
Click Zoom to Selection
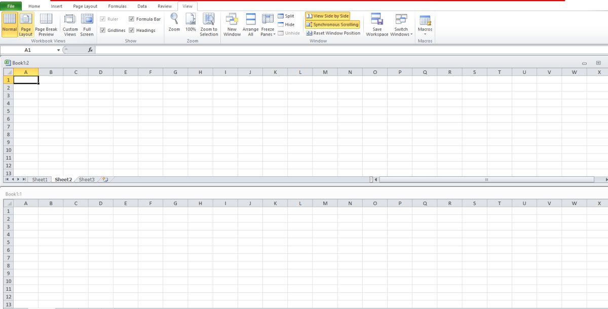tap(208, 25)
